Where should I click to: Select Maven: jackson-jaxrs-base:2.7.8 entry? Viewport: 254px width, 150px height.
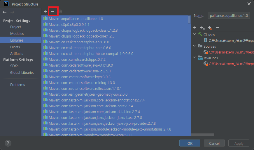(116, 117)
